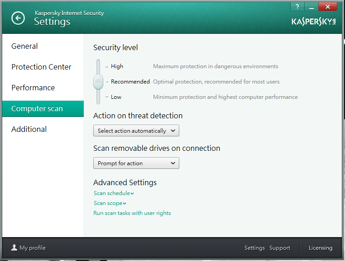Open the Select action automatically dropdown
This screenshot has width=345, height=261.
(x=136, y=131)
